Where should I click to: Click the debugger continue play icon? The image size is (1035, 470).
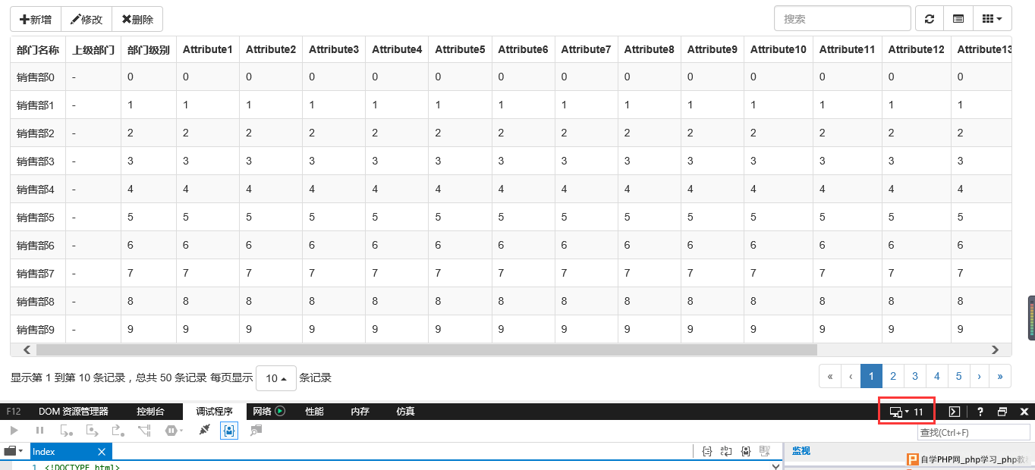[x=14, y=431]
